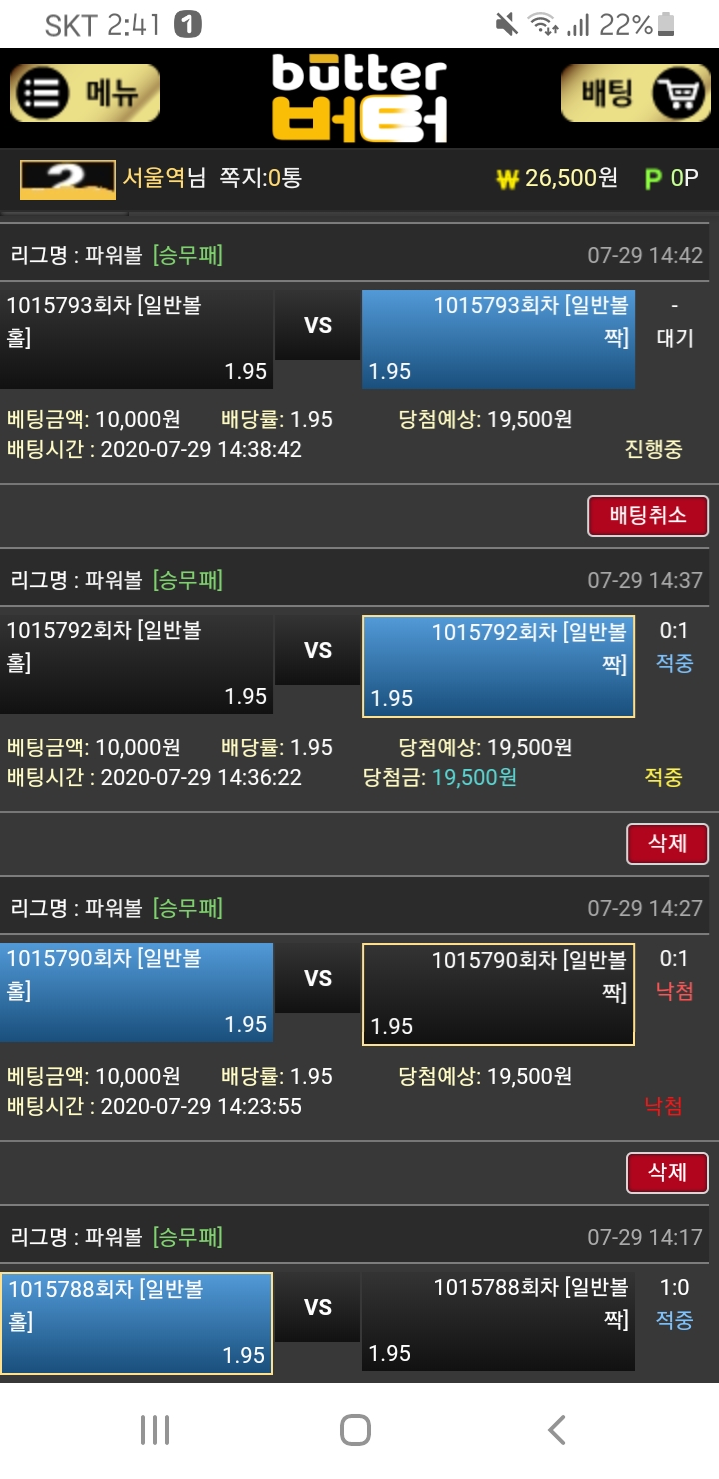Open the 배팅 cart icon
Image resolution: width=719 pixels, height=1479 pixels.
pyautogui.click(x=635, y=94)
